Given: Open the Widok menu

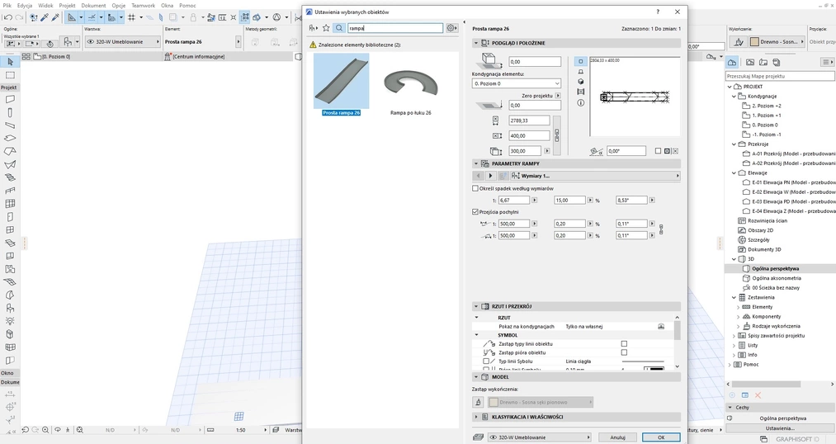Looking at the screenshot, I should pyautogui.click(x=45, y=5).
